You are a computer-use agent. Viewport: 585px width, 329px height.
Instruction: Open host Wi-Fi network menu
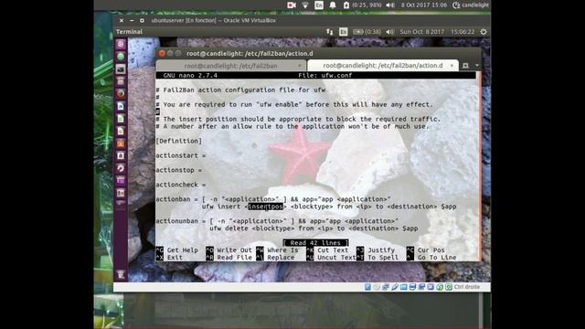[305, 5]
